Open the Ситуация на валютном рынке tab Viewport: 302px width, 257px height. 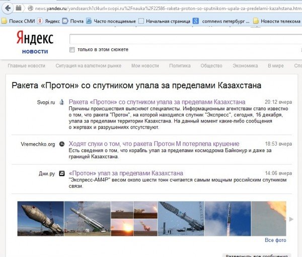pos(89,66)
